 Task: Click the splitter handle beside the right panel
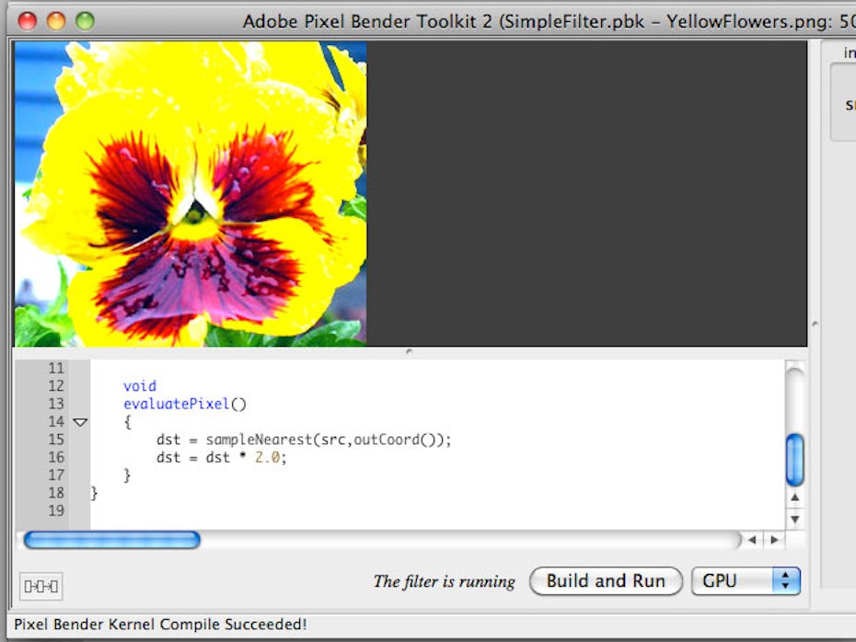[x=814, y=324]
